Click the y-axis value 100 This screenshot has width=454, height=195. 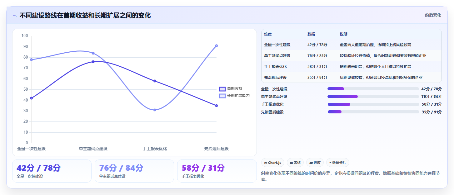[x=25, y=36]
